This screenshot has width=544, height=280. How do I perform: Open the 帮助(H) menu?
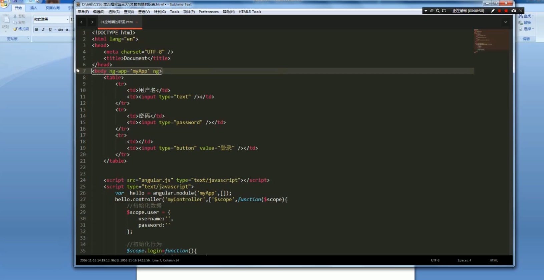point(229,12)
